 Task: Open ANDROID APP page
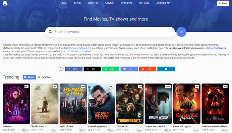pyautogui.click(x=164, y=3)
